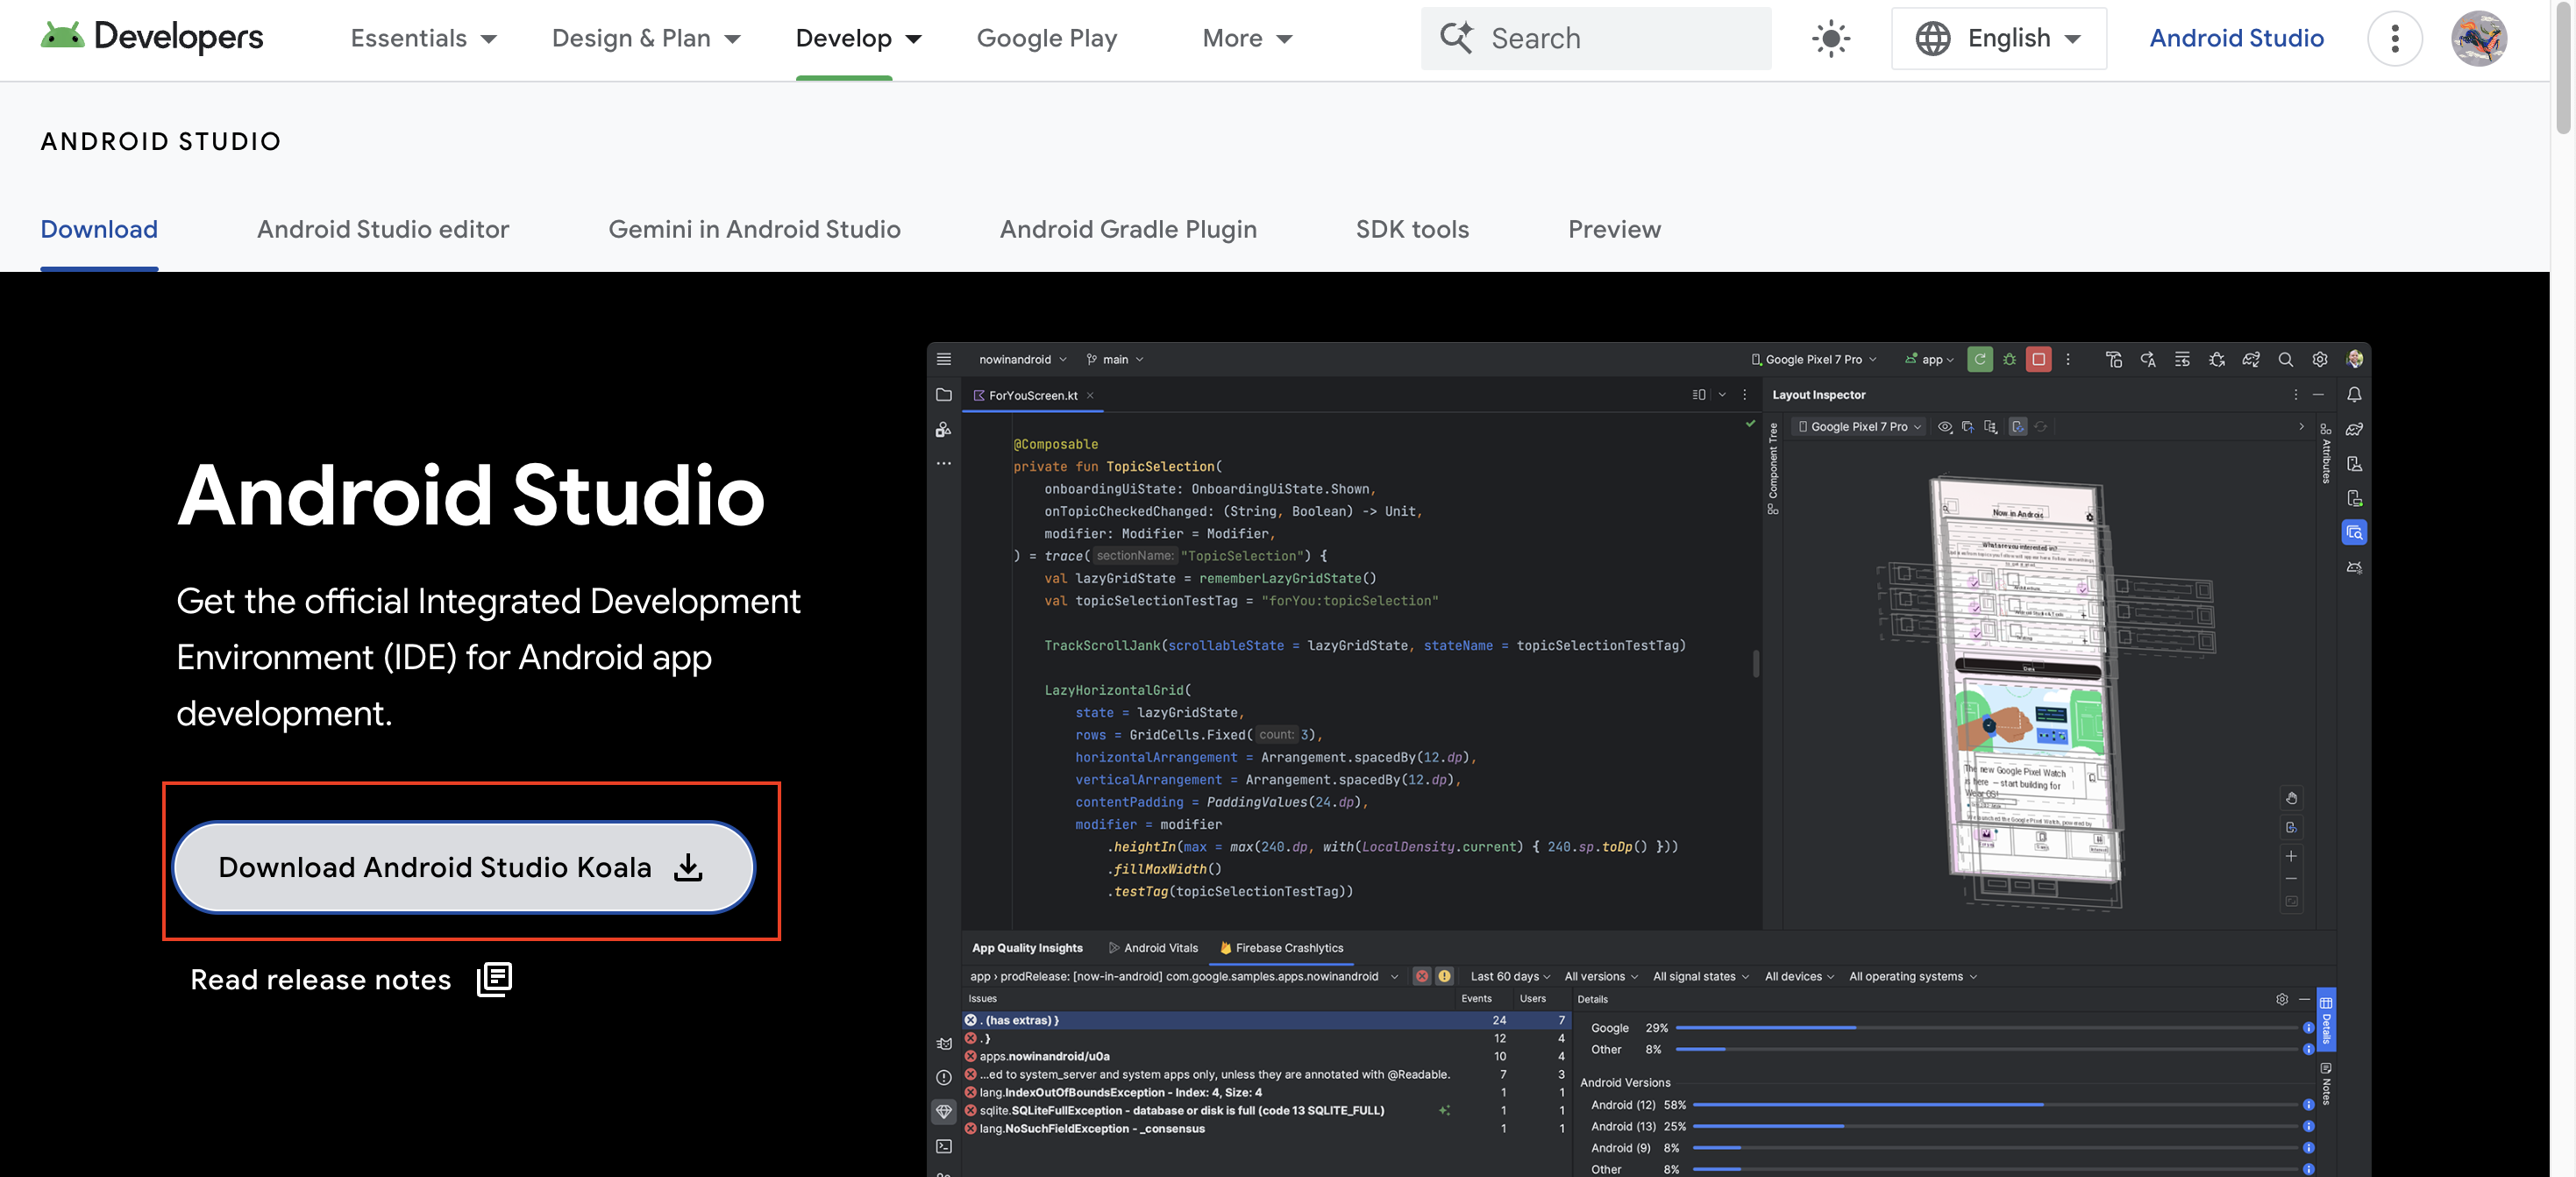The image size is (2576, 1177).
Task: Toggle the view options eye icon
Action: [x=1944, y=427]
